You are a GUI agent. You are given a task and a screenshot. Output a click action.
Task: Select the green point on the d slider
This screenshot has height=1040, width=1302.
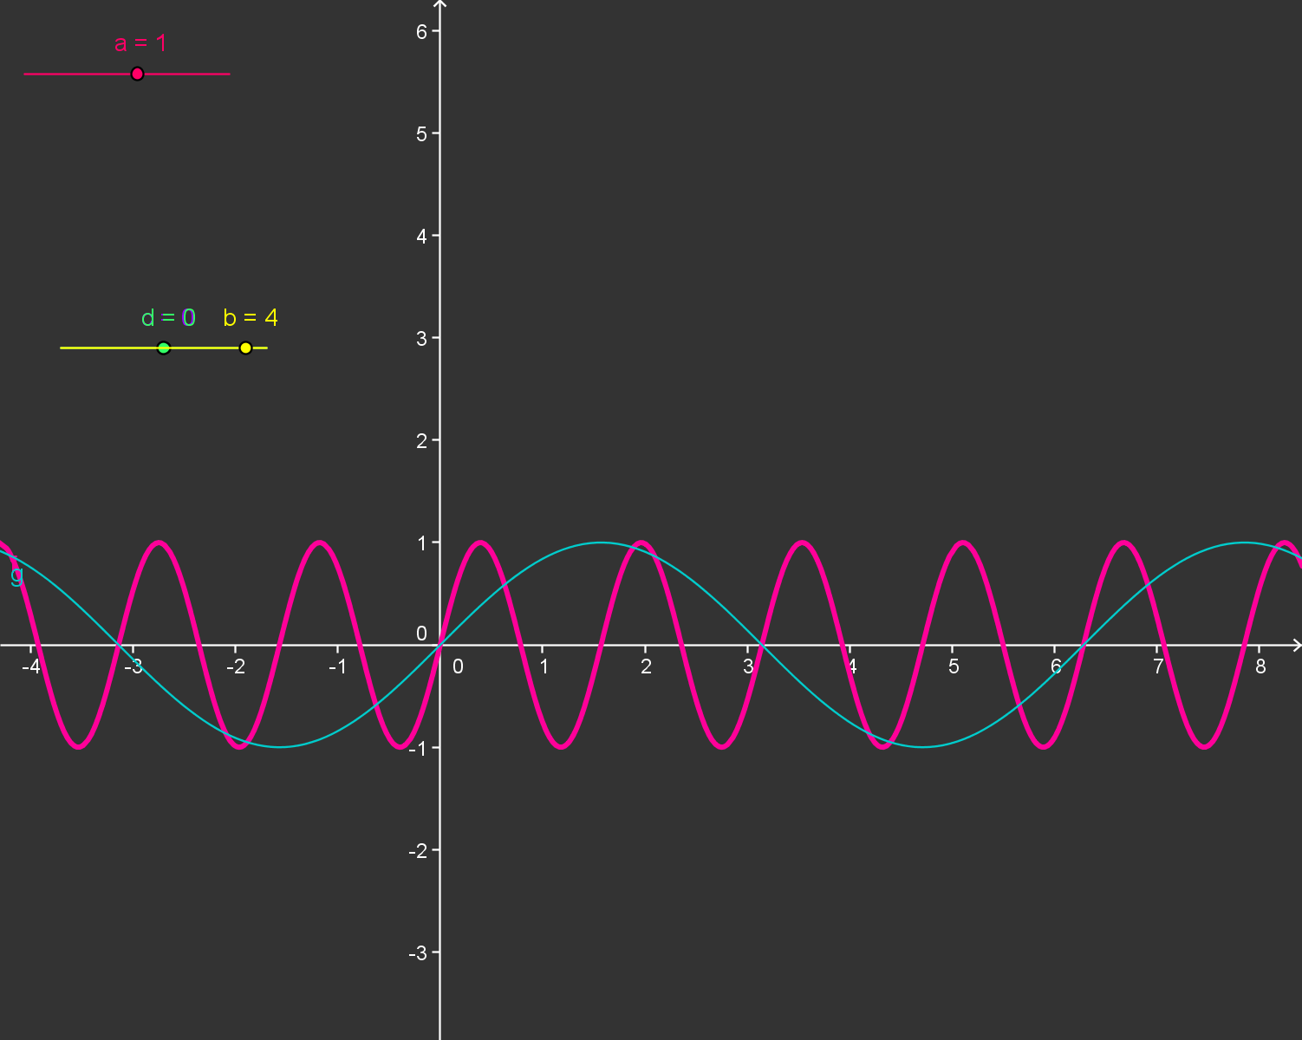pyautogui.click(x=163, y=347)
